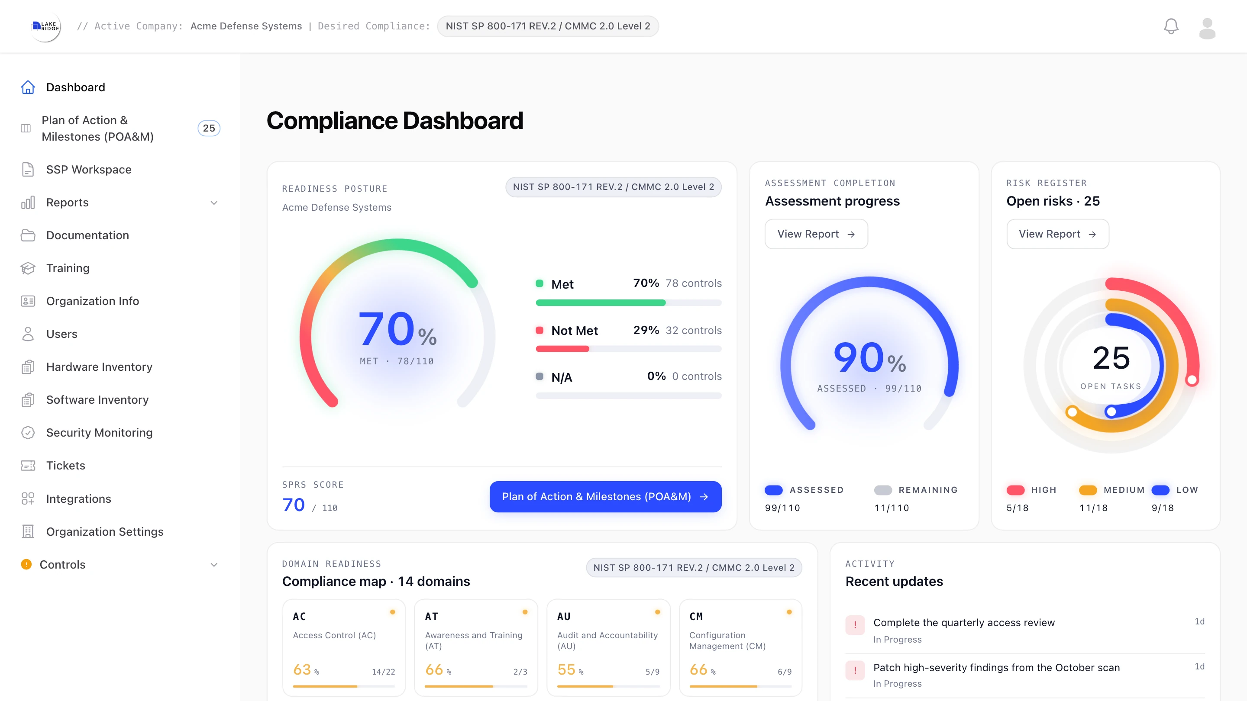This screenshot has height=701, width=1247.
Task: Click the POA&M sidebar icon
Action: (x=26, y=128)
